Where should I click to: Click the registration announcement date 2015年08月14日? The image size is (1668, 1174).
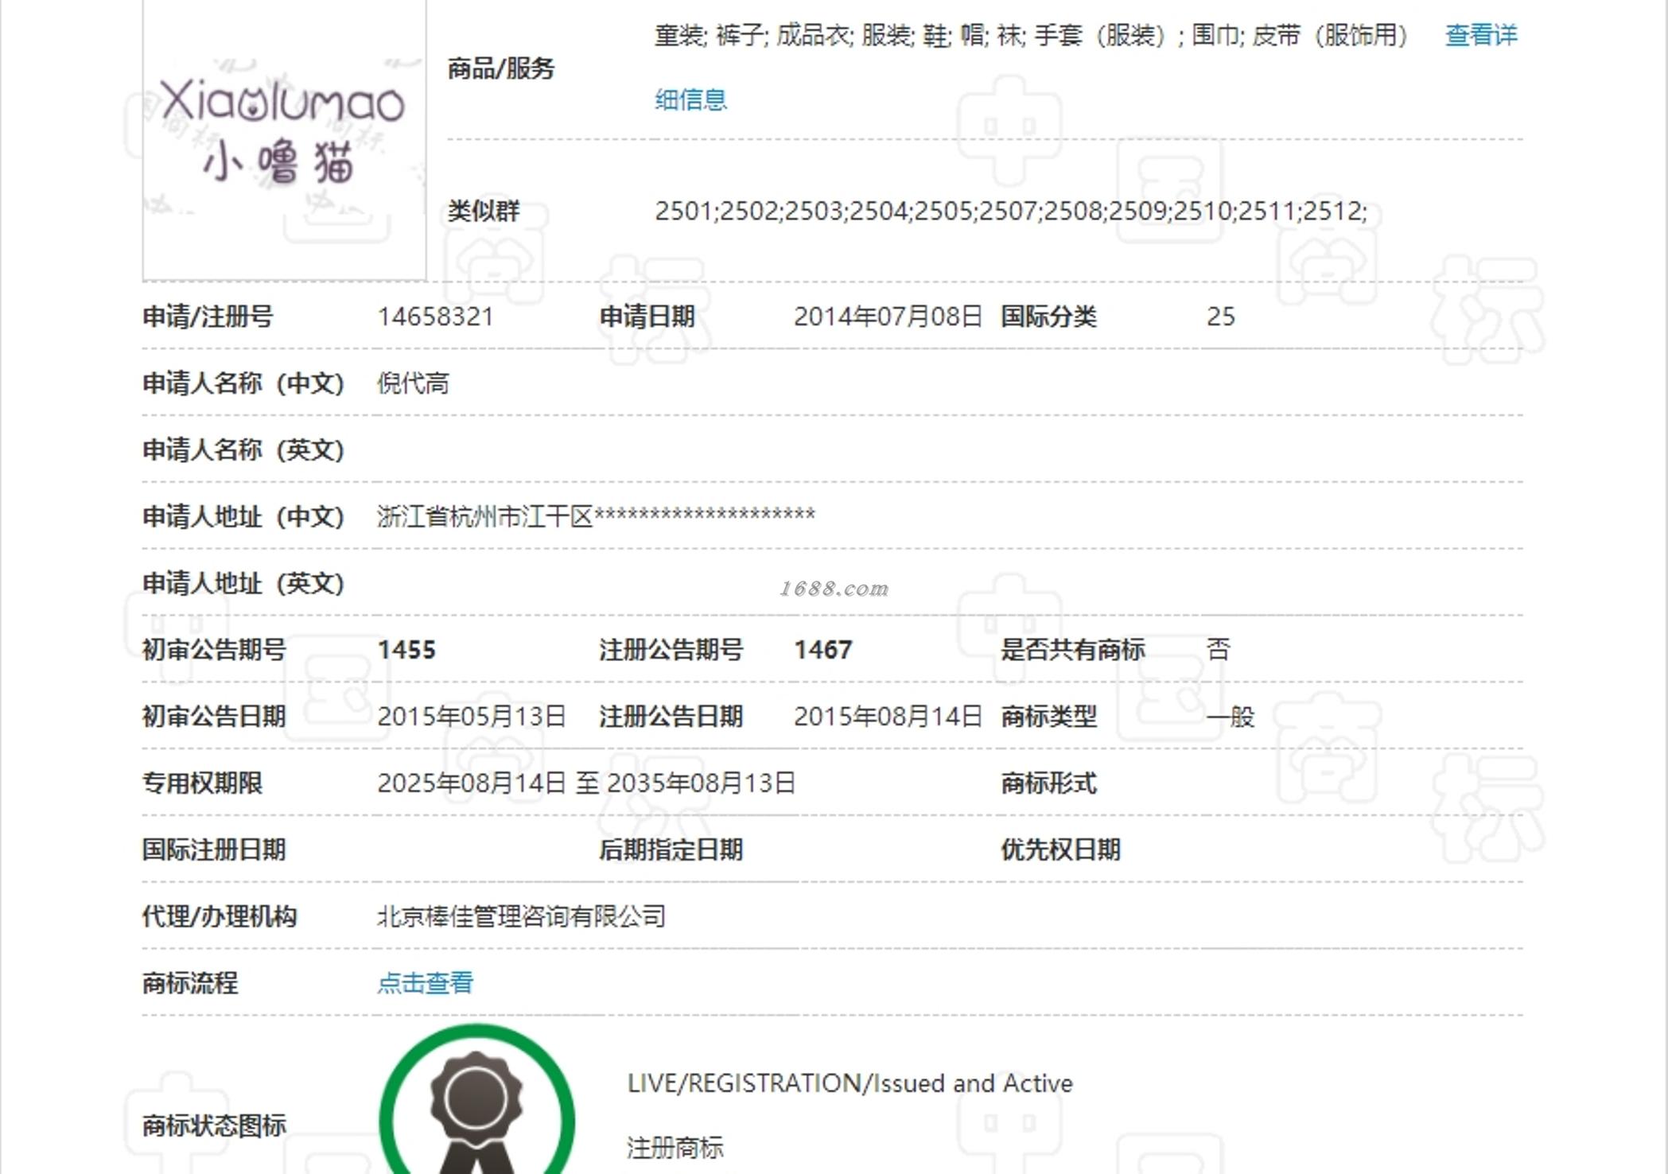point(888,717)
